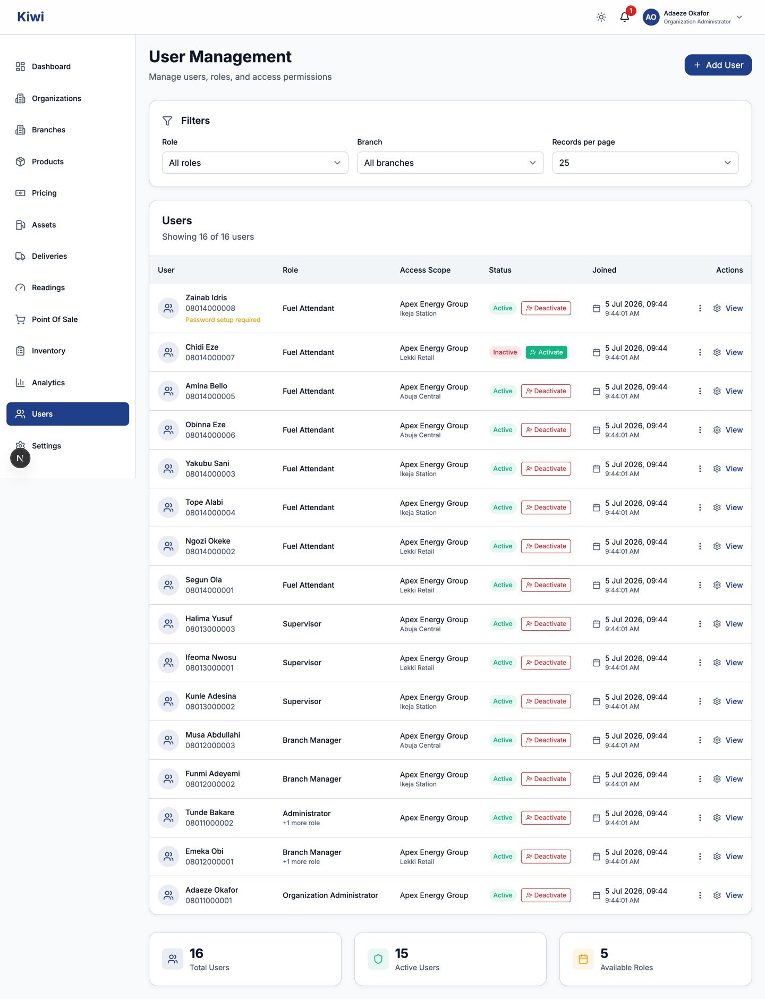765x999 pixels.
Task: Deactivate user Tunde Bakare
Action: click(x=546, y=818)
